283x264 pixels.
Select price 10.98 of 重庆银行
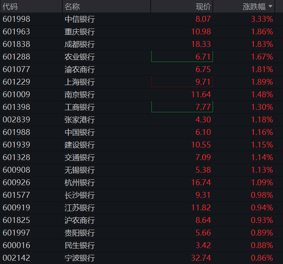pos(201,32)
